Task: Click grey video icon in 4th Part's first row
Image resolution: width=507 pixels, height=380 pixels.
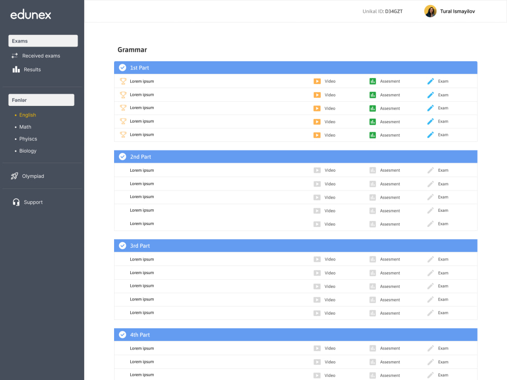Action: [317, 349]
